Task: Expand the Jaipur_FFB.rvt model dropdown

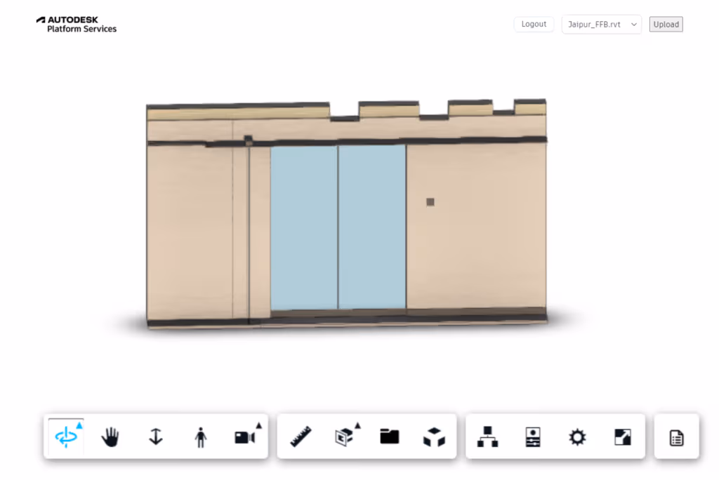Action: click(x=601, y=25)
